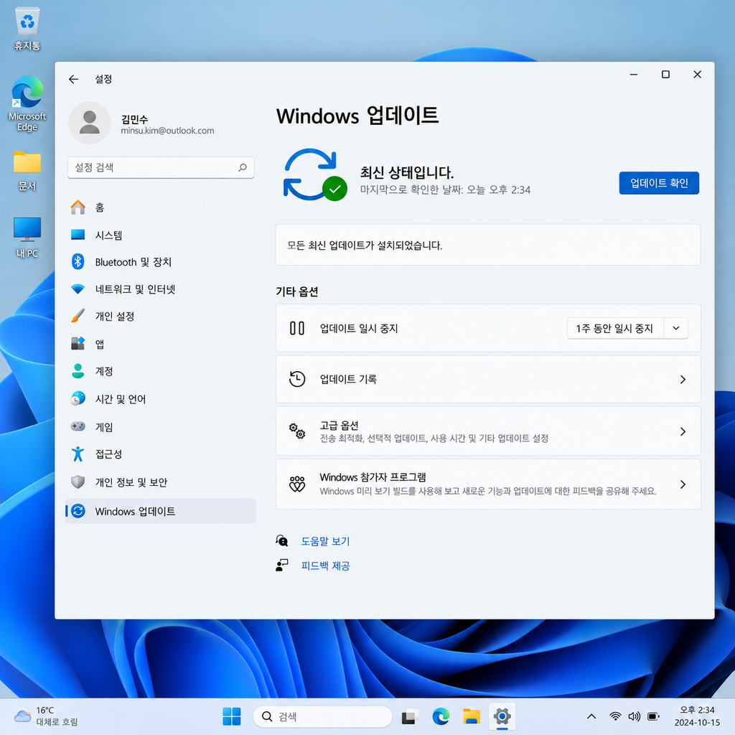Open the taskbar clock showing 오후 2:34
This screenshot has height=735, width=735.
pos(697,716)
